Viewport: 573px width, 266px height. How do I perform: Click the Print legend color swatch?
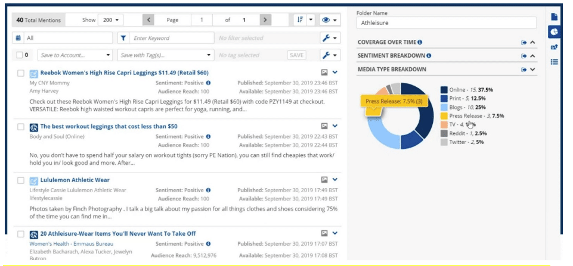[444, 99]
